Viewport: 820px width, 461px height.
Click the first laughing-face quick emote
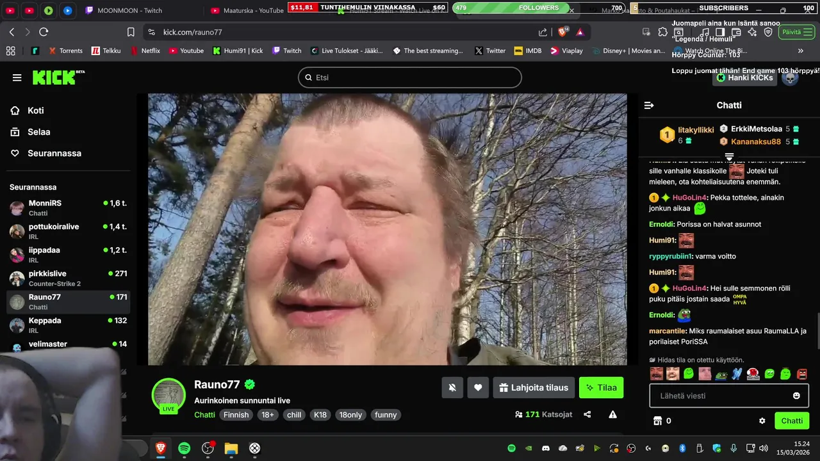click(657, 373)
